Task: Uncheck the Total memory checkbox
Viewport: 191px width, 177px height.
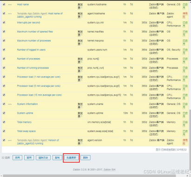Action: [x=4, y=122]
